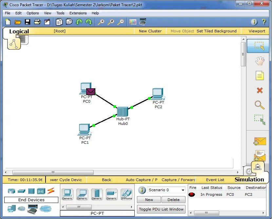Click the Undo green arrow icon

coord(79,22)
